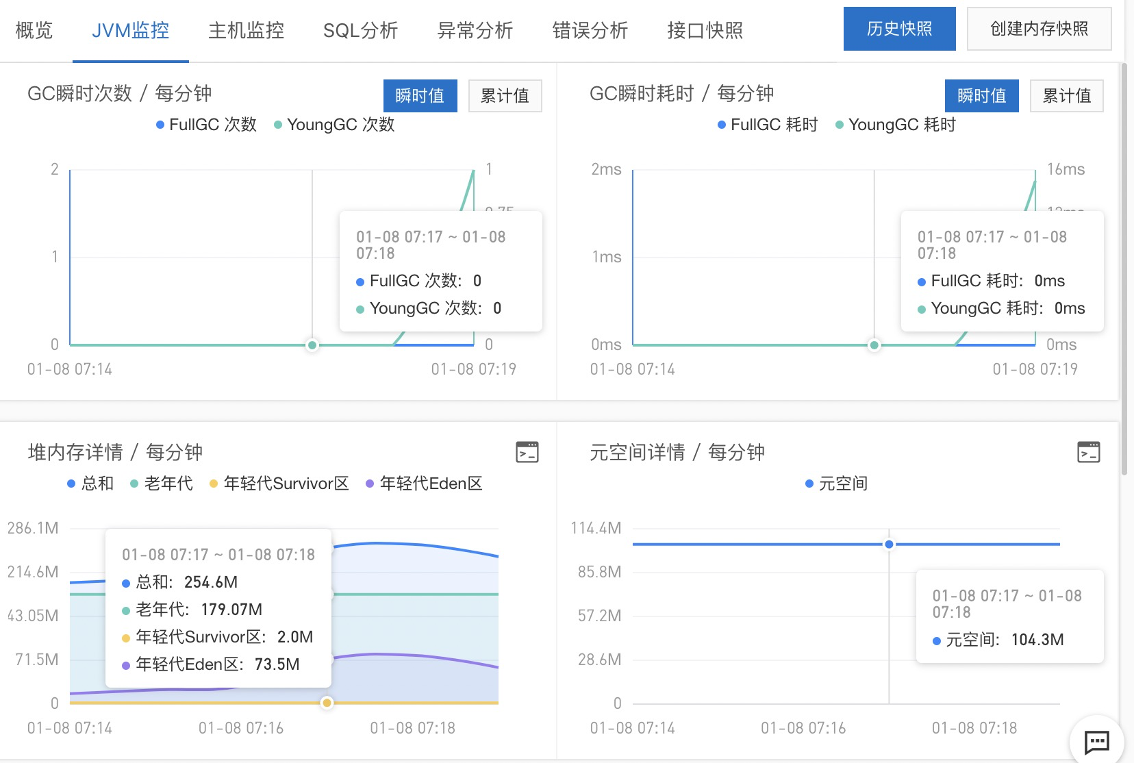Screen dimensions: 1134x763
Task: Switch to the 主机监控 tab
Action: (246, 31)
